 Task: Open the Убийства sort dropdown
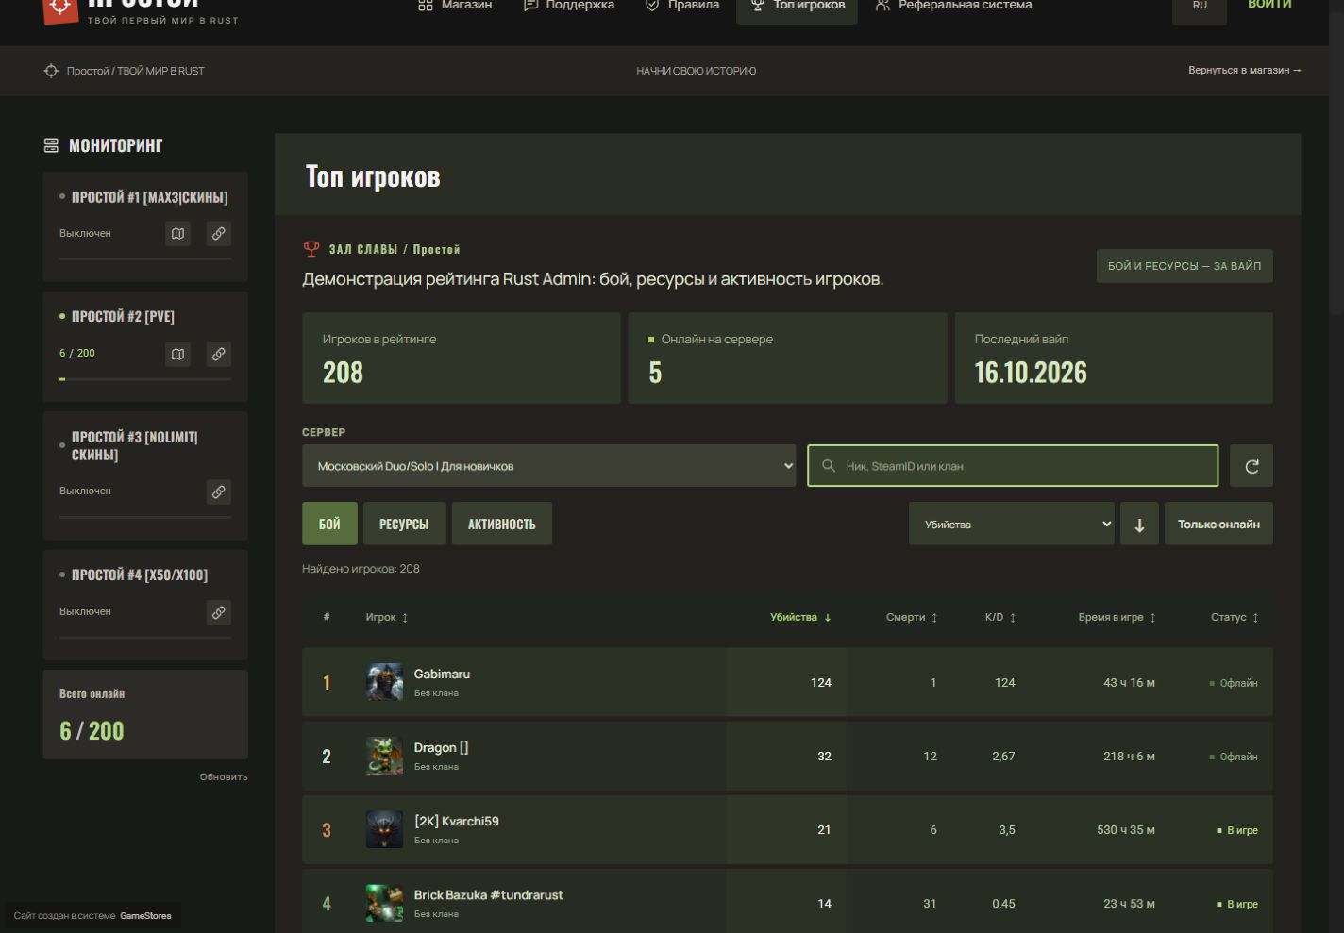pos(1012,525)
